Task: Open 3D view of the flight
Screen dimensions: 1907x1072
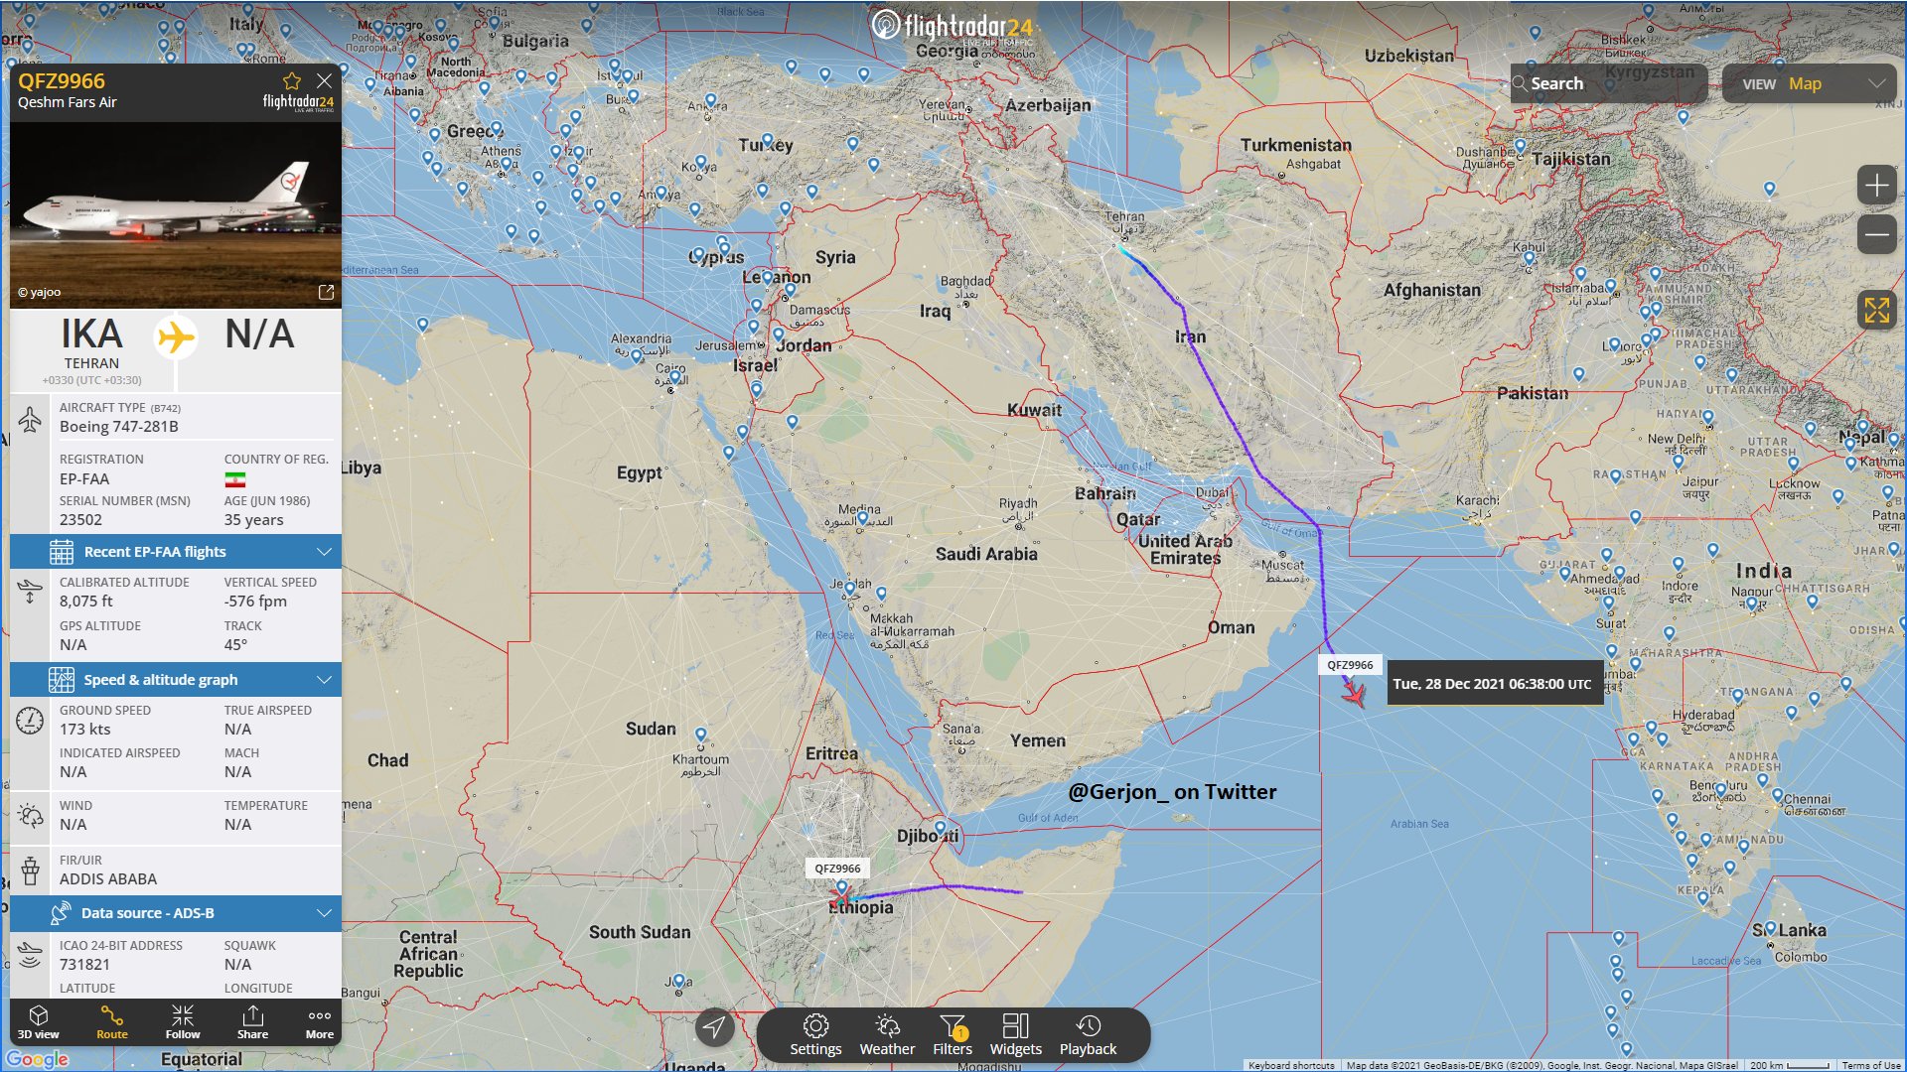Action: tap(39, 1021)
